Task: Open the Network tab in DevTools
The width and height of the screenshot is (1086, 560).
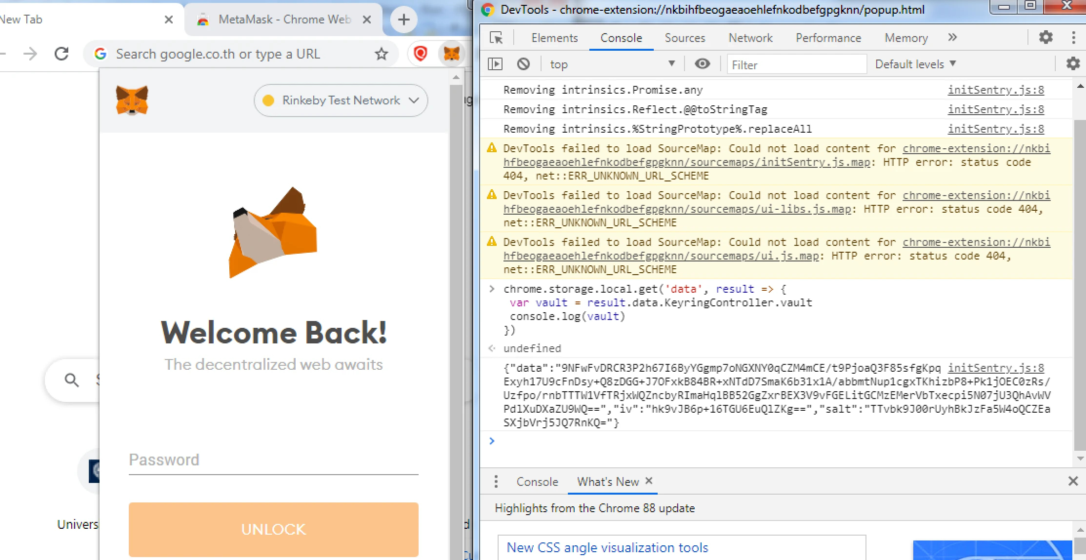Action: [x=750, y=38]
